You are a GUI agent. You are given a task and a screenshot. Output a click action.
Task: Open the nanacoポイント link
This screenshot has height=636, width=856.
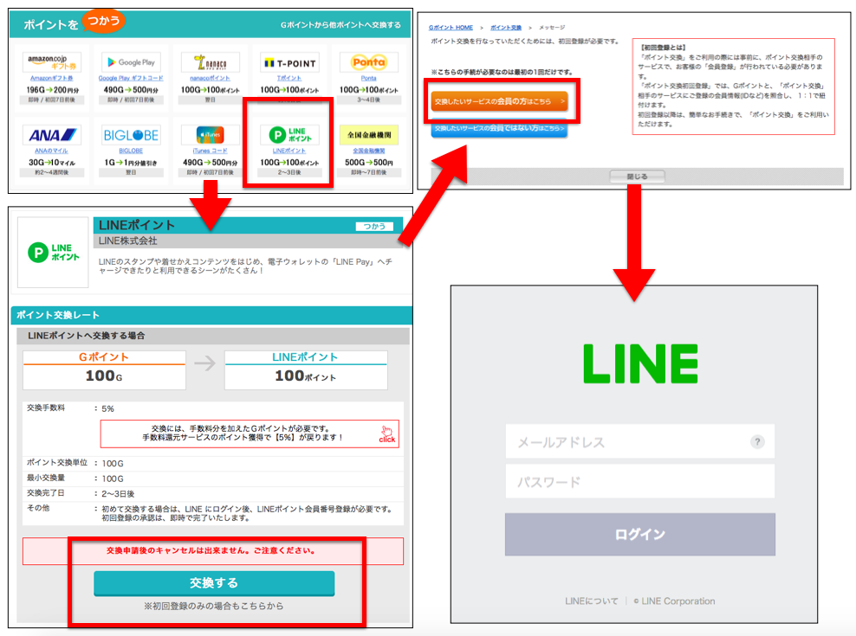(210, 78)
